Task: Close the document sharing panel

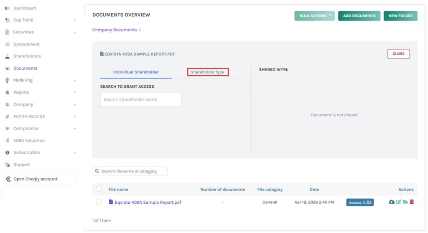Action: (398, 54)
